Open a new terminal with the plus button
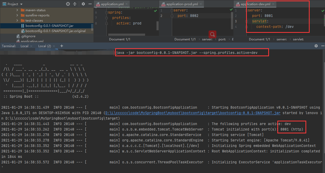325x173 pixels. pyautogui.click(x=62, y=46)
